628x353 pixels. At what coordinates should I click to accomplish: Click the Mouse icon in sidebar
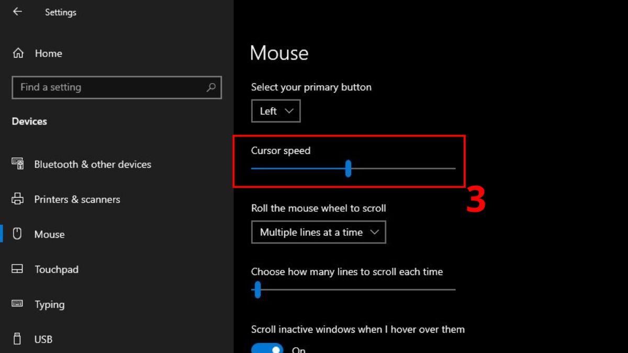(17, 234)
